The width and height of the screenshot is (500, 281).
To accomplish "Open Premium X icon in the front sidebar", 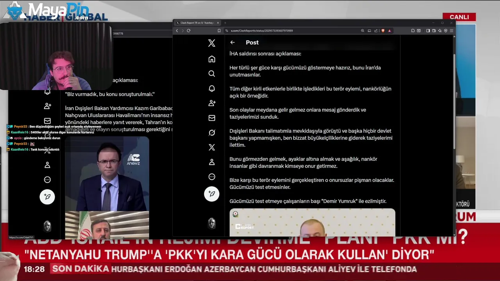I will pos(212,147).
